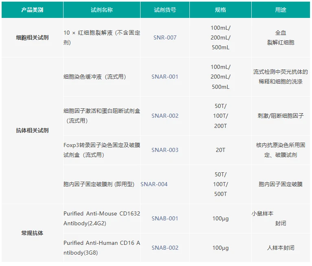Click usage cell 人样本封闭
Viewport: 312px width, 266px height.
click(281, 248)
